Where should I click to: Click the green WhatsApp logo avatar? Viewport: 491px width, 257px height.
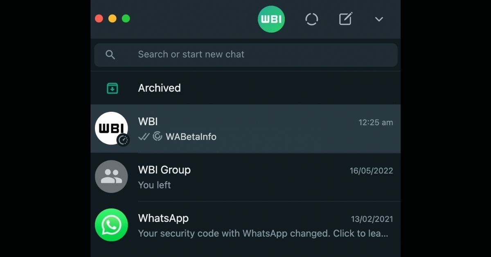[x=111, y=225]
